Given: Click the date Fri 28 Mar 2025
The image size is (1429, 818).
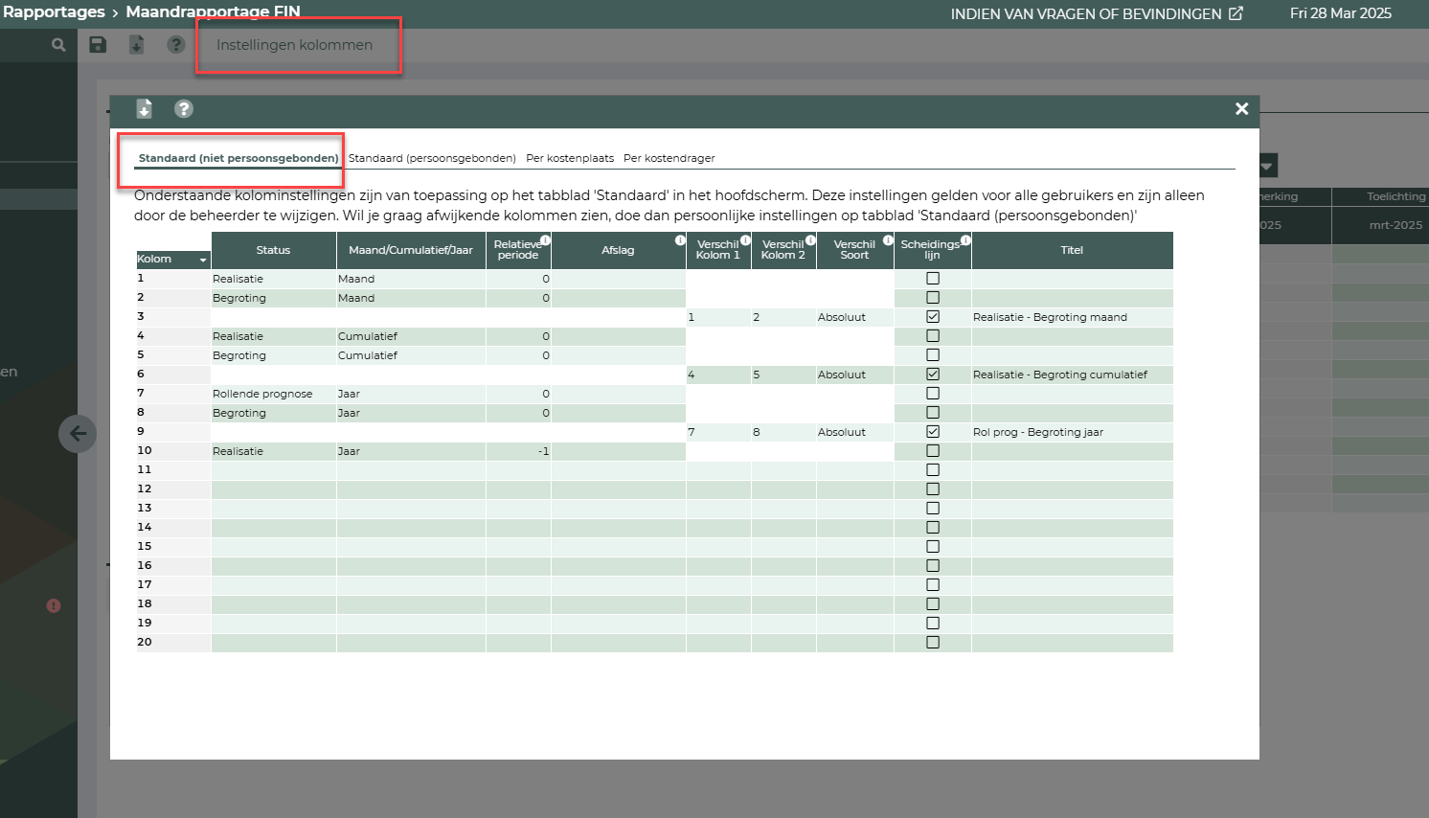Looking at the screenshot, I should click(x=1340, y=13).
